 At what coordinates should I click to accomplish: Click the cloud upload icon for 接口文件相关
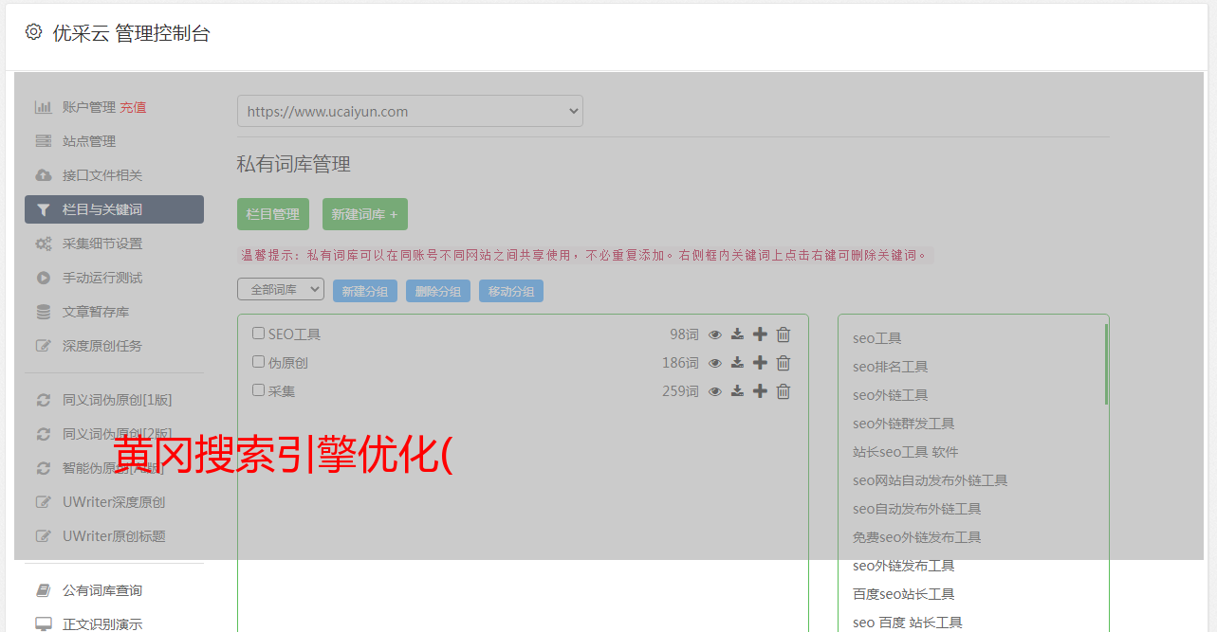tap(43, 175)
